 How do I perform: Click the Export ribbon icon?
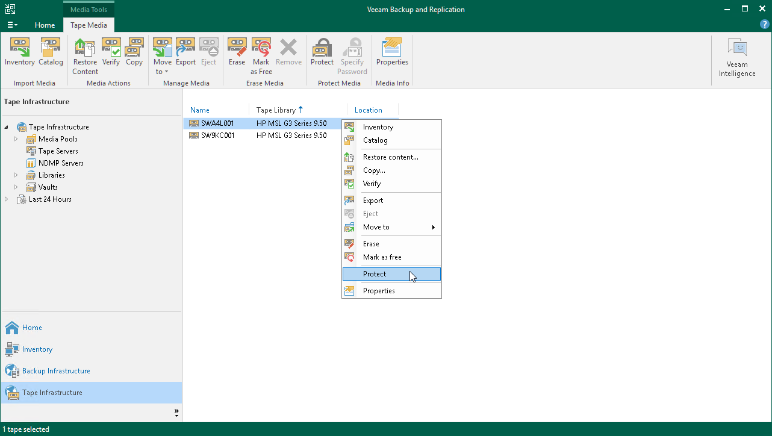point(185,52)
